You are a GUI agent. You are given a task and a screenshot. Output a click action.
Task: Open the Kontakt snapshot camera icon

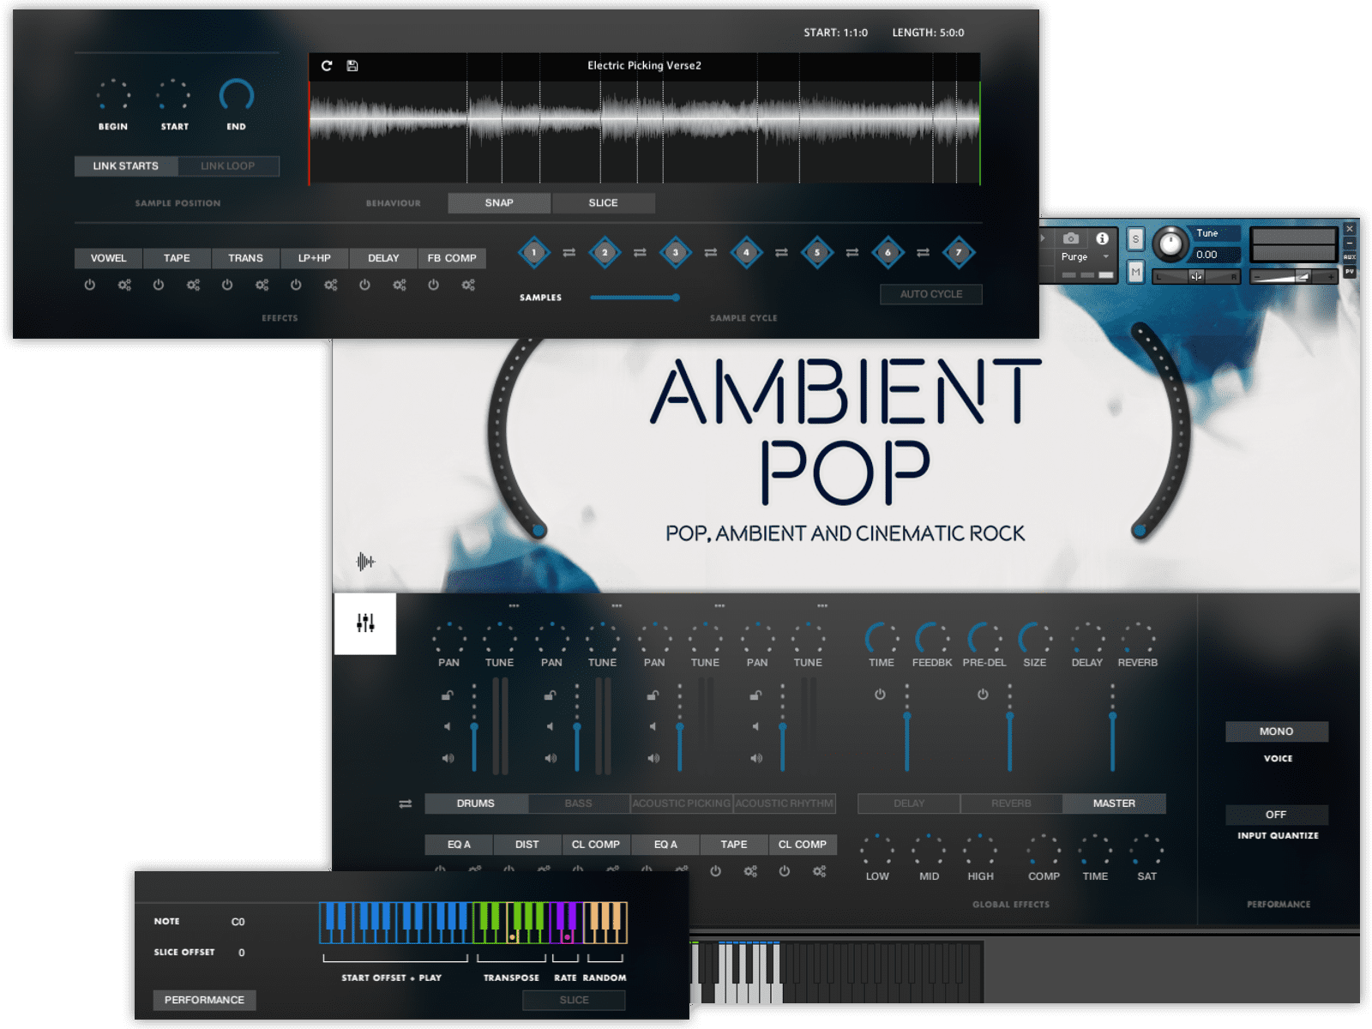[1071, 238]
